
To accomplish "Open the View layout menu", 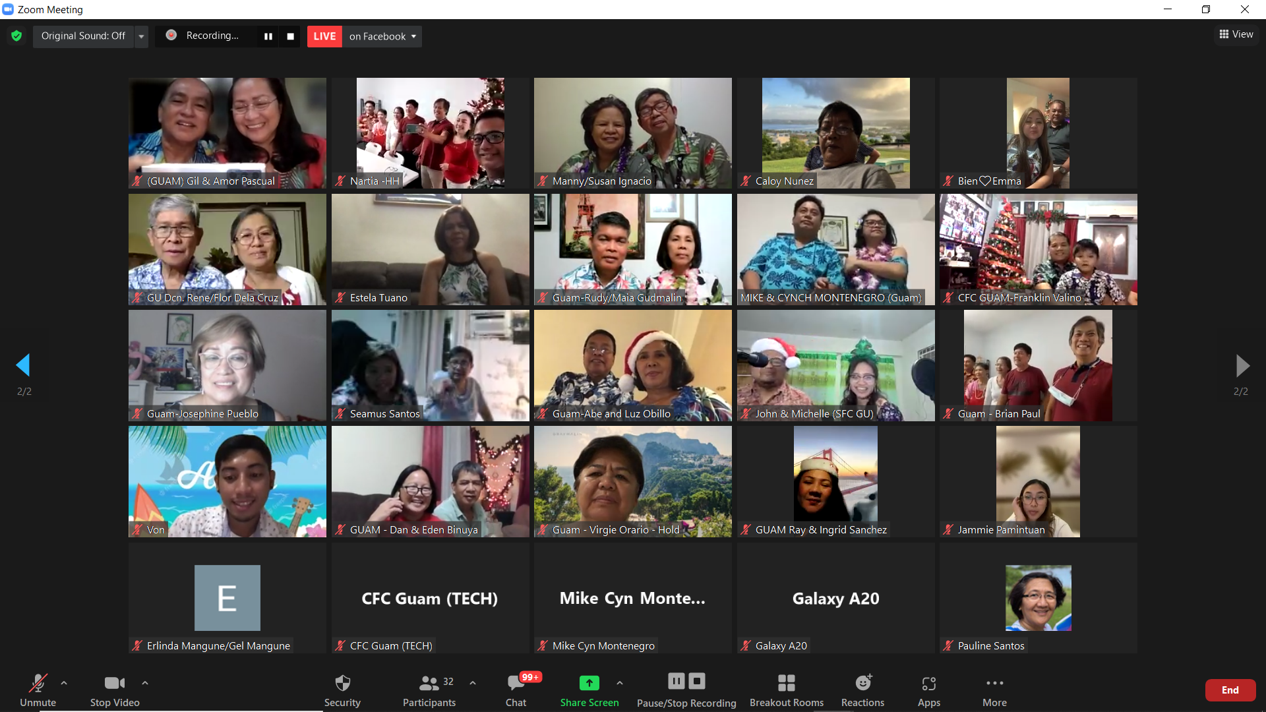I will point(1236,34).
